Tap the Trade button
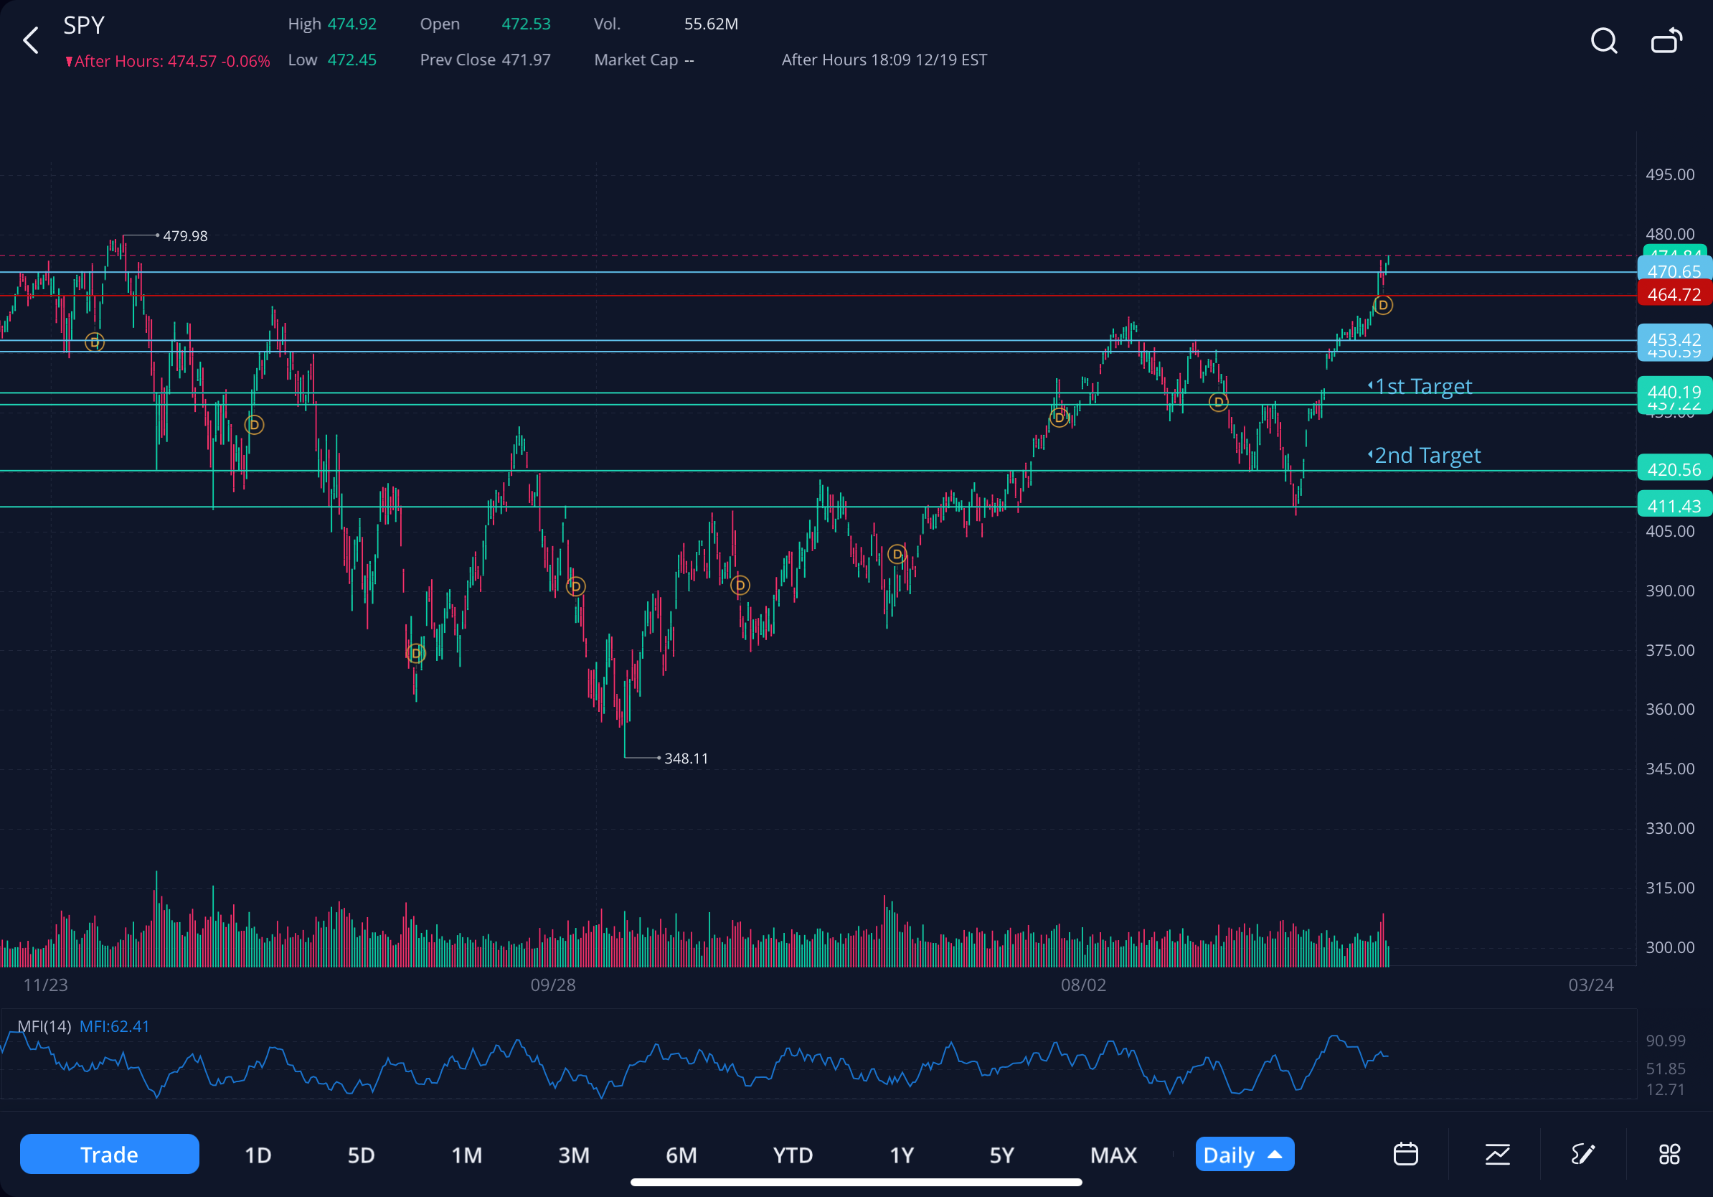 click(x=110, y=1154)
